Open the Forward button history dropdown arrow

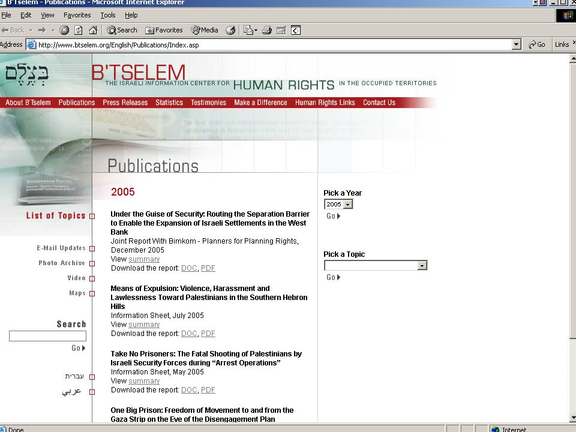pyautogui.click(x=53, y=30)
